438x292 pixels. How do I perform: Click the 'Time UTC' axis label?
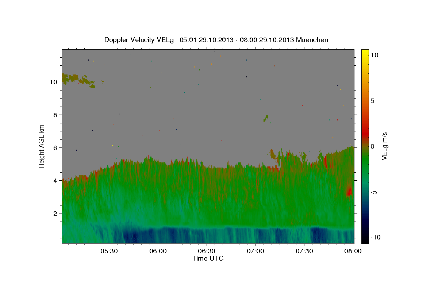[208, 258]
